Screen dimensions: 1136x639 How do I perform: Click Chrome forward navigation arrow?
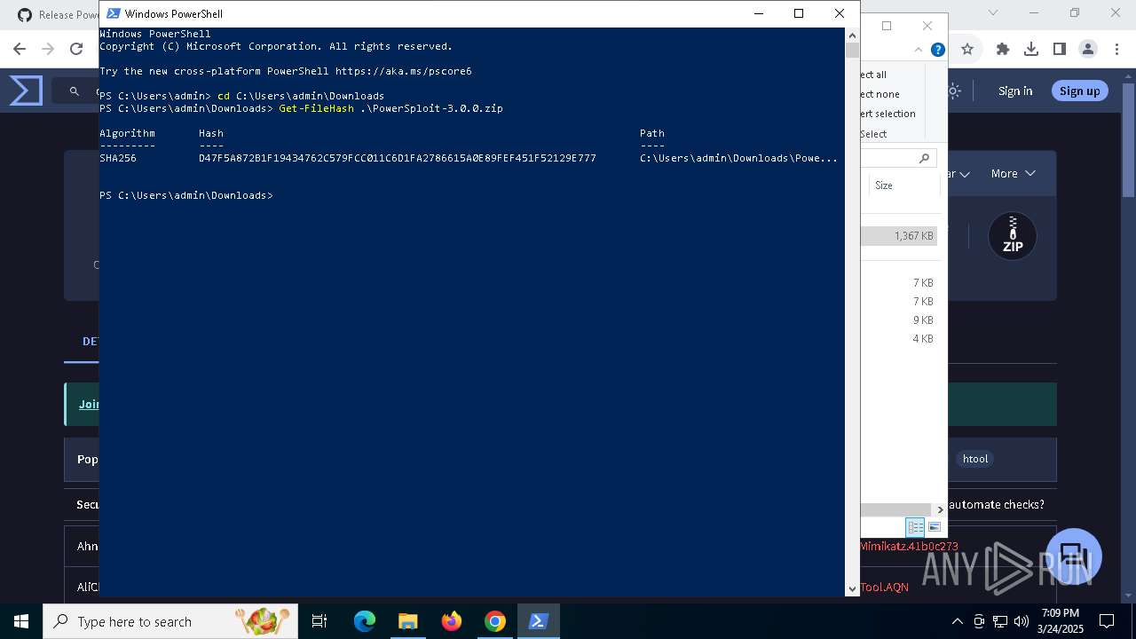pos(48,49)
